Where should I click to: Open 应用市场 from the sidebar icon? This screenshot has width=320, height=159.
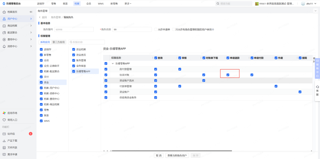click(x=4, y=113)
